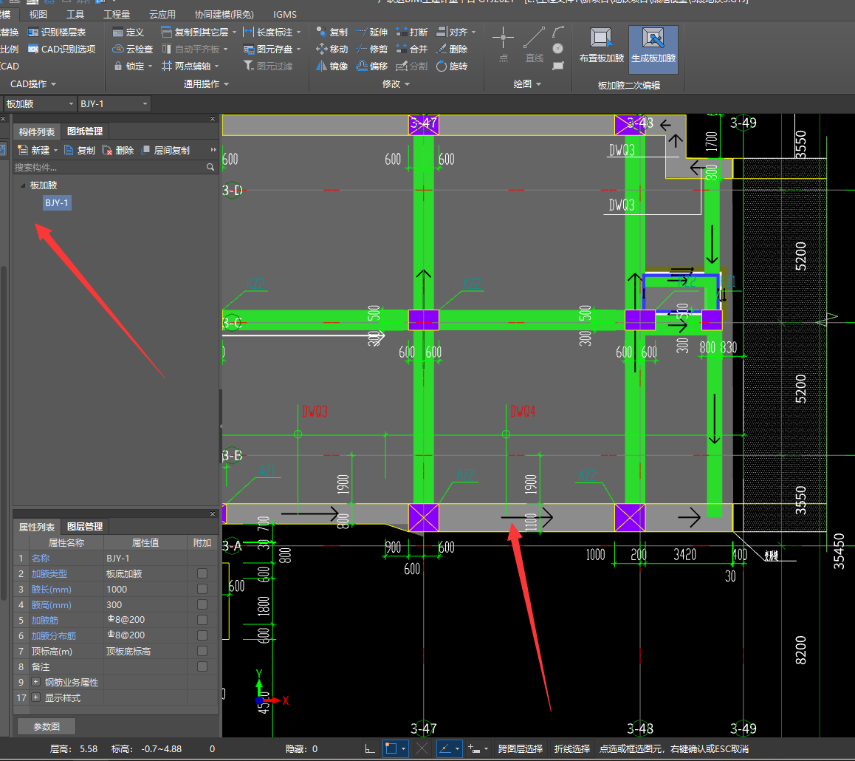Toggle the cross-point snap in status bar
Viewport: 855px width, 761px height.
point(422,748)
